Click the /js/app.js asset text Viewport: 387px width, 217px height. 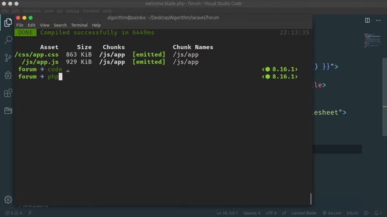tap(41, 62)
